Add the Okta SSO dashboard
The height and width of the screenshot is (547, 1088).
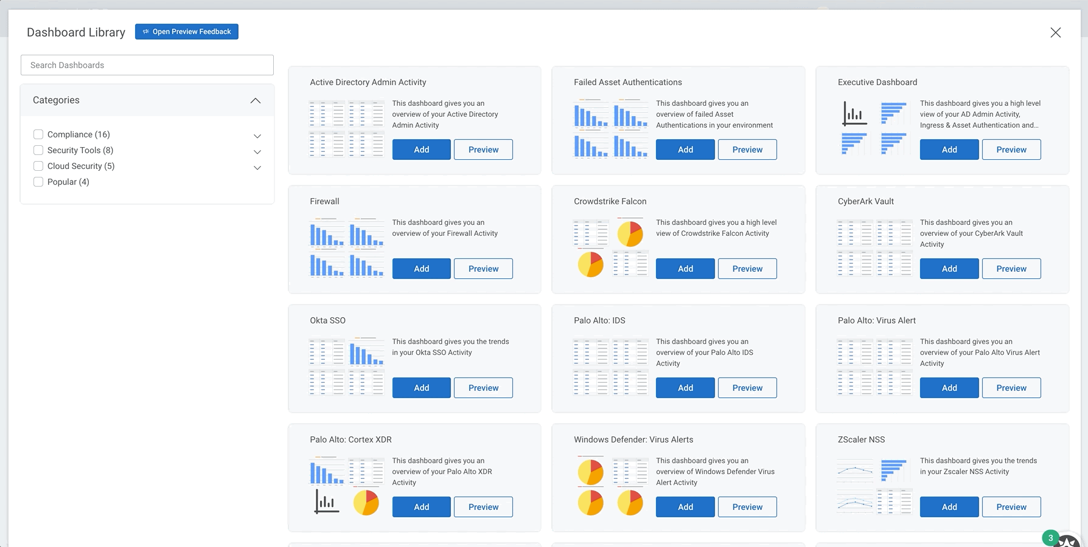[x=421, y=388]
